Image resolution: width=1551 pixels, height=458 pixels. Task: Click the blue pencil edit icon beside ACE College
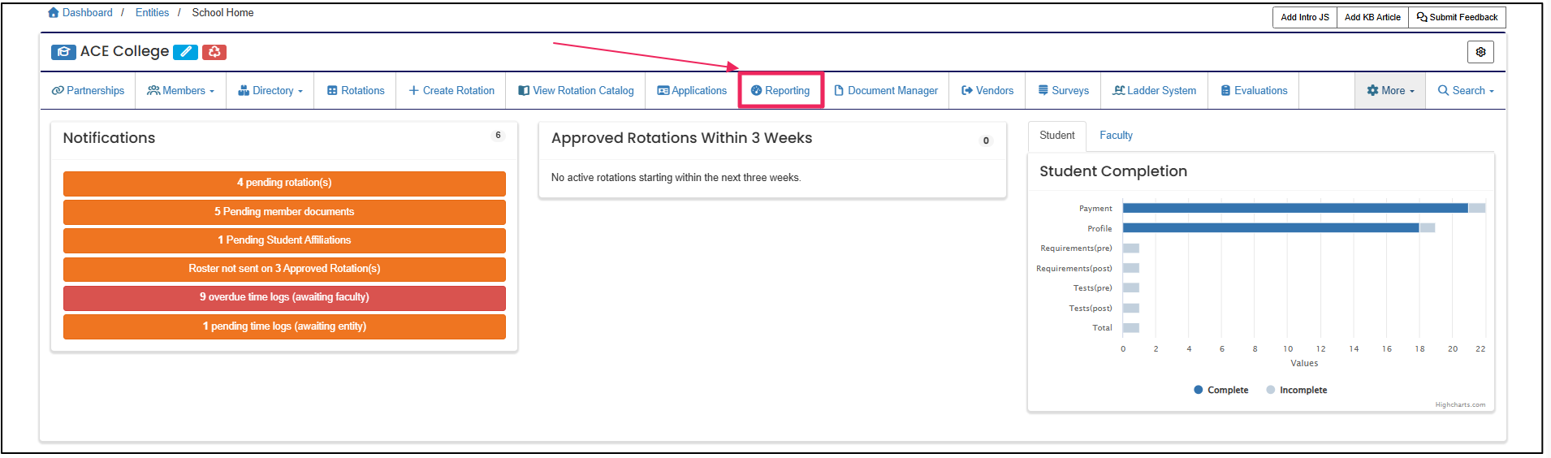(x=185, y=52)
